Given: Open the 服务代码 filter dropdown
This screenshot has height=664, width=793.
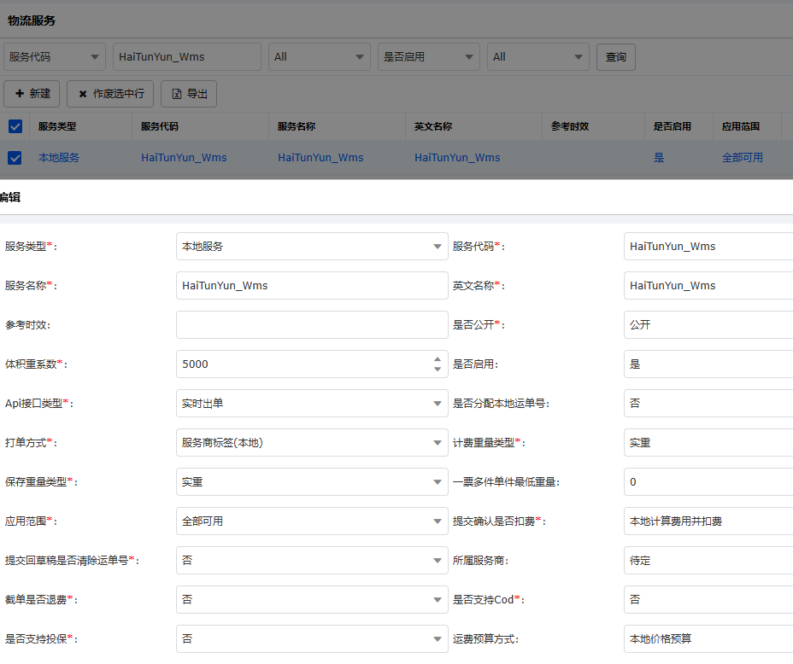Looking at the screenshot, I should click(55, 57).
